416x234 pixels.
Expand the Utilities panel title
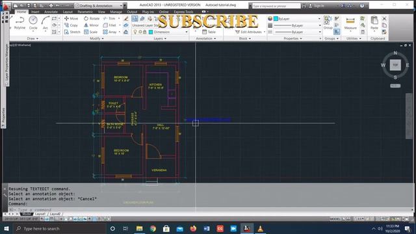click(354, 38)
